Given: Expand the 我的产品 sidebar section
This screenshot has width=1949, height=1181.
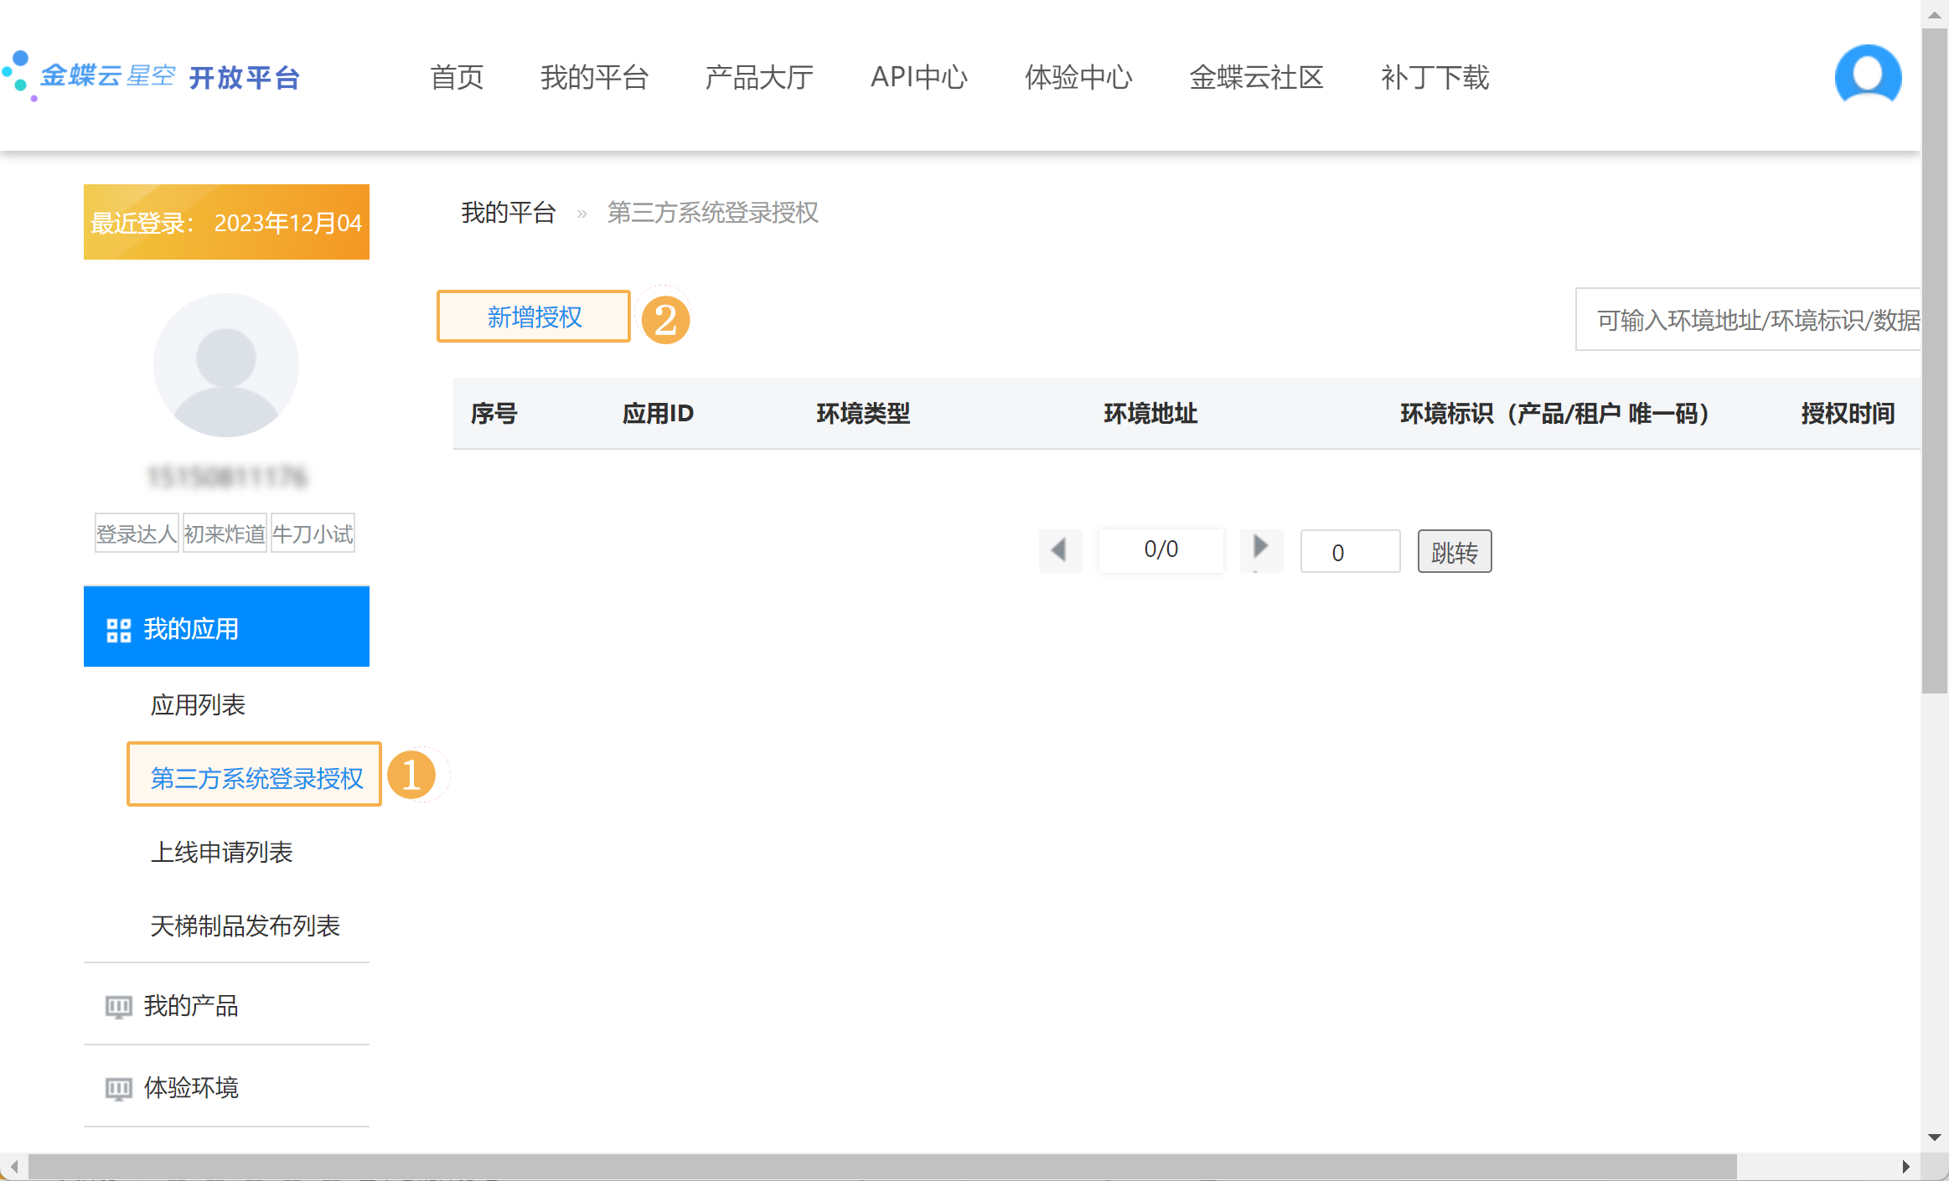Looking at the screenshot, I should point(191,1005).
